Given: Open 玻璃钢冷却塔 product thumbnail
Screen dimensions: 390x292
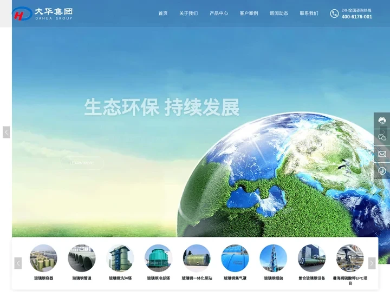Looking at the screenshot, I should 158,258.
